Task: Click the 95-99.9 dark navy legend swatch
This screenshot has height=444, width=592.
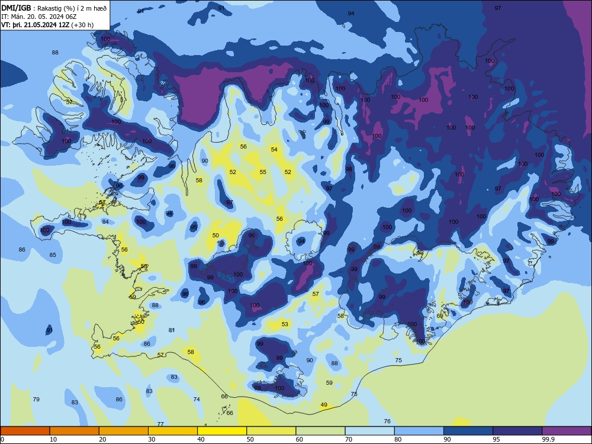Action: point(517,431)
